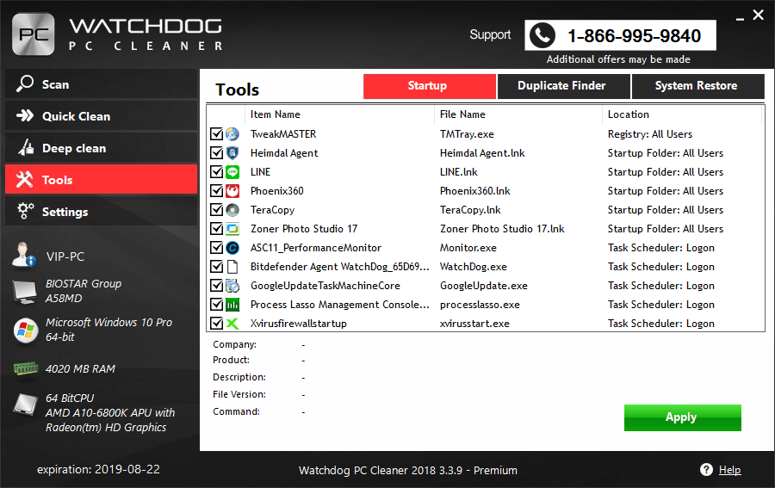
Task: Click the Quick Clean arrow icon
Action: [25, 115]
